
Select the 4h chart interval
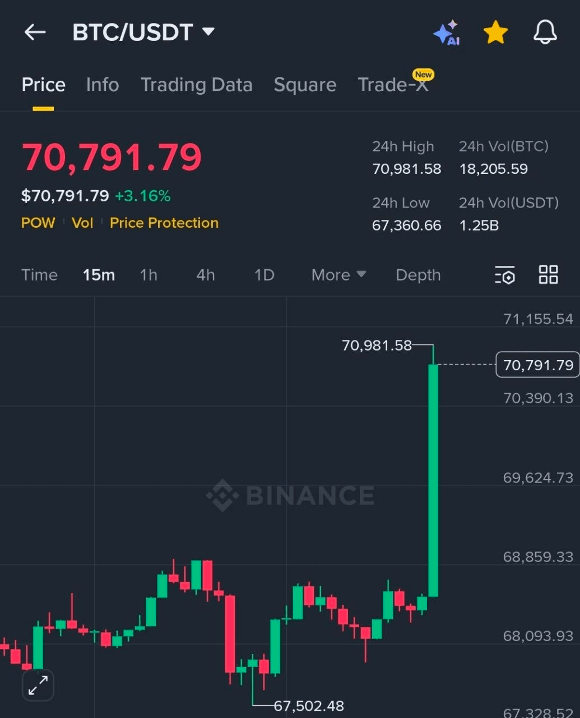(x=206, y=275)
